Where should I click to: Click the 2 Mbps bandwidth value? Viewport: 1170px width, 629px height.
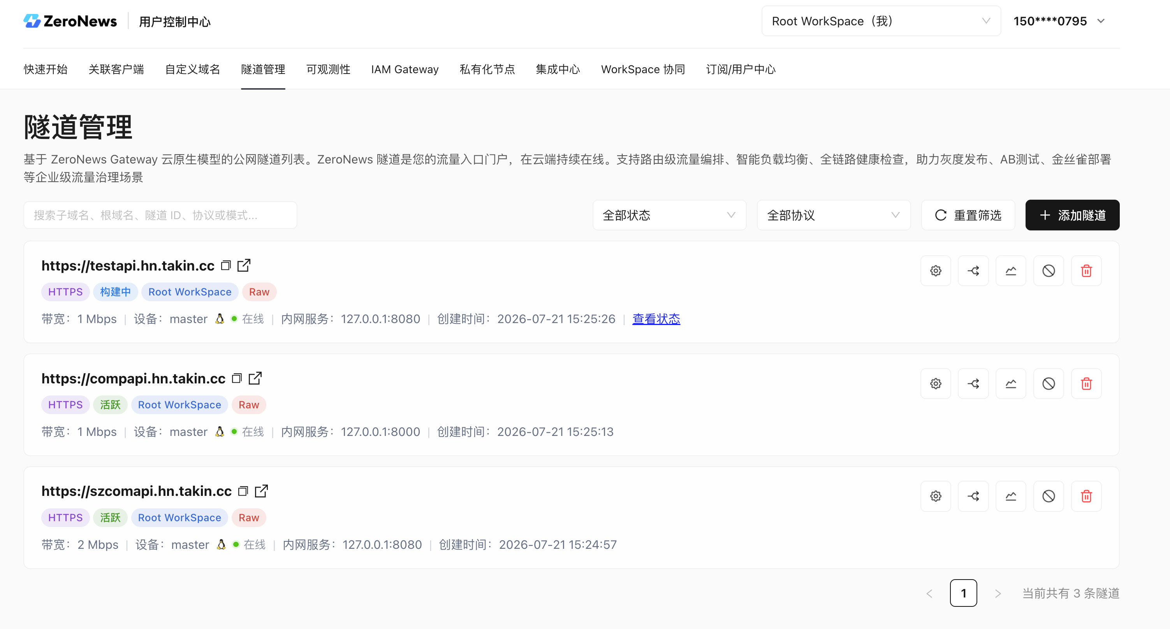pyautogui.click(x=98, y=545)
